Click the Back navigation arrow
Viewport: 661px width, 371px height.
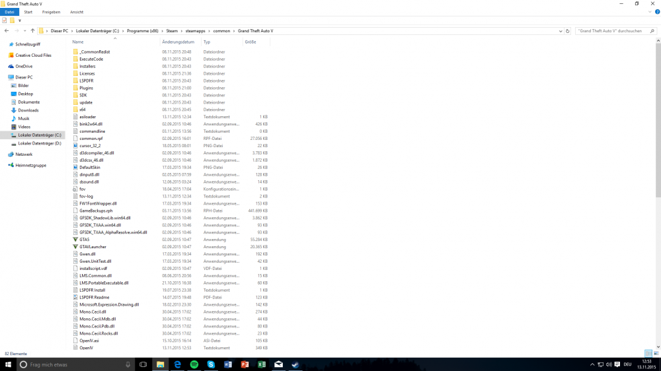[x=7, y=31]
